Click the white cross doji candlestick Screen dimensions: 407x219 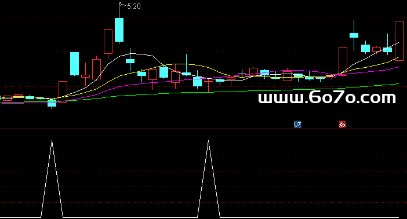242,74
